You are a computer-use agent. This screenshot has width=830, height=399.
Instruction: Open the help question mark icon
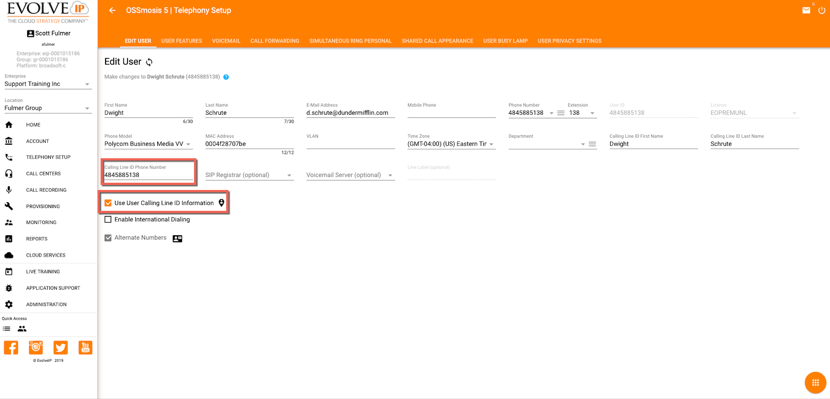[x=226, y=77]
